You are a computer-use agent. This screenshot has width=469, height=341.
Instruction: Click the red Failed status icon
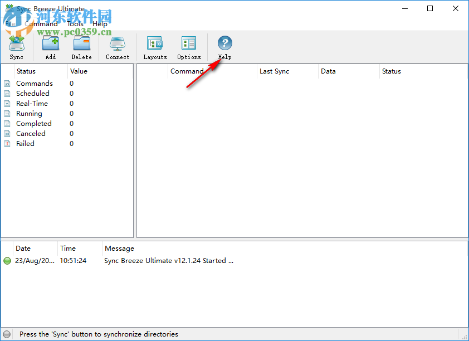point(7,143)
